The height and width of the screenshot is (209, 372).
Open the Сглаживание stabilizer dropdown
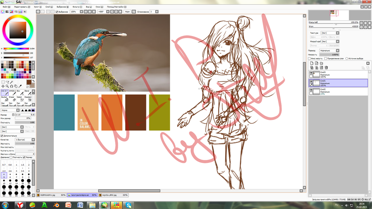coord(157,12)
